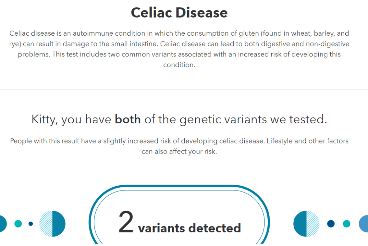Click the 'variants detected' label text

(190, 228)
